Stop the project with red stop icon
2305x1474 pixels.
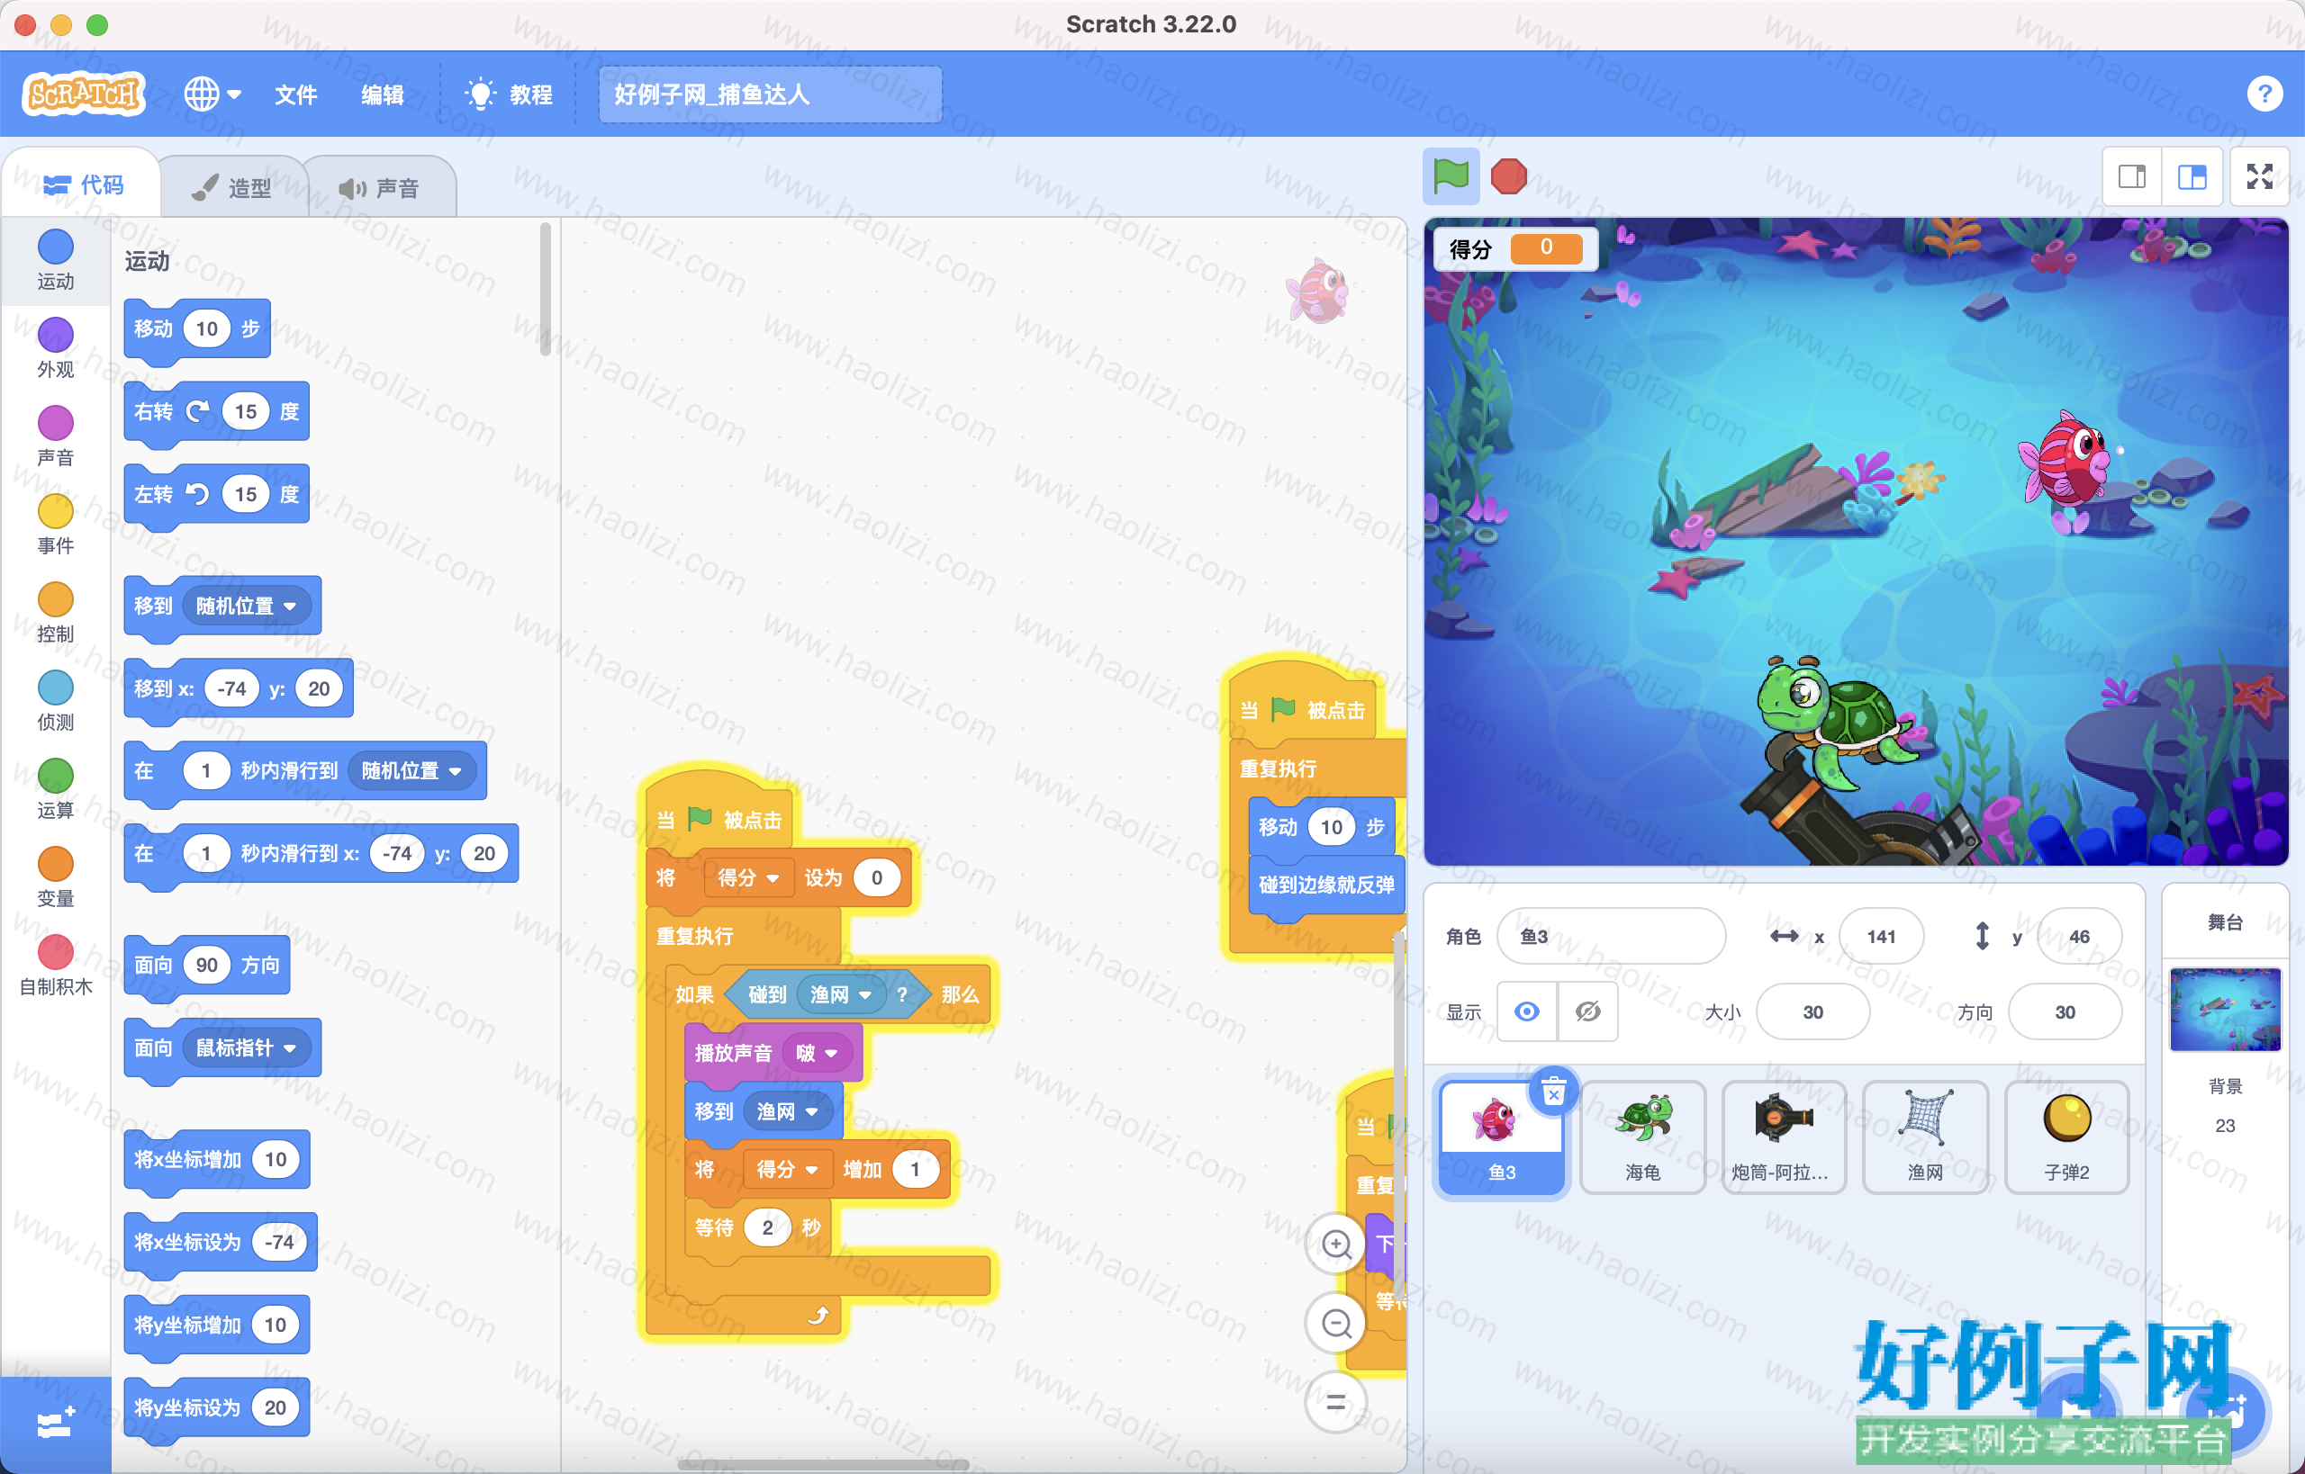point(1508,176)
